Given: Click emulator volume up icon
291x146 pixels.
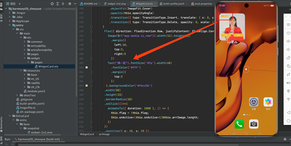Looking at the screenshot, I should pos(288,41).
